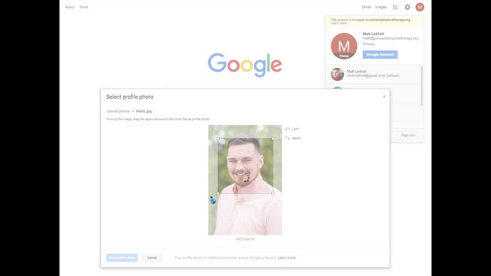This screenshot has width=491, height=276.
Task: Click matt@pinnaclephysicaltherapy.org email text
Action: pos(391,39)
